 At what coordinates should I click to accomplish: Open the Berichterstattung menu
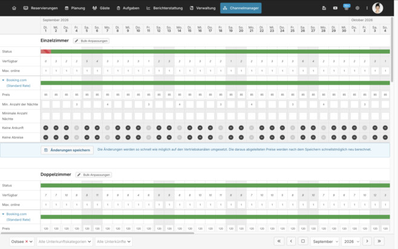coord(165,8)
